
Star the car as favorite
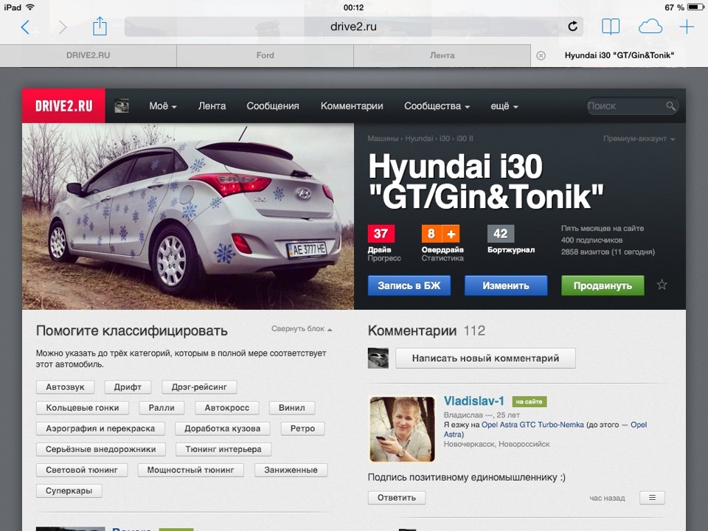coord(662,285)
